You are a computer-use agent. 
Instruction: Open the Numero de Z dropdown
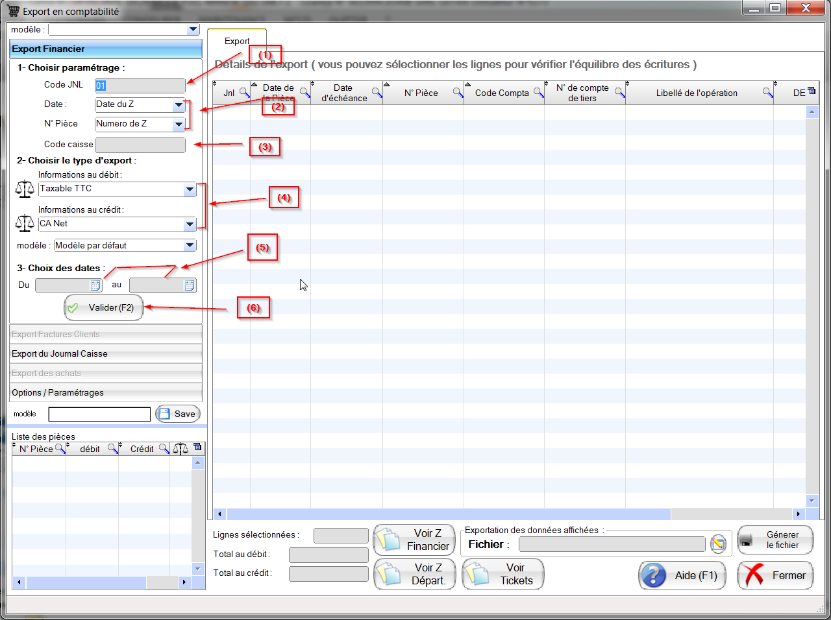[179, 125]
